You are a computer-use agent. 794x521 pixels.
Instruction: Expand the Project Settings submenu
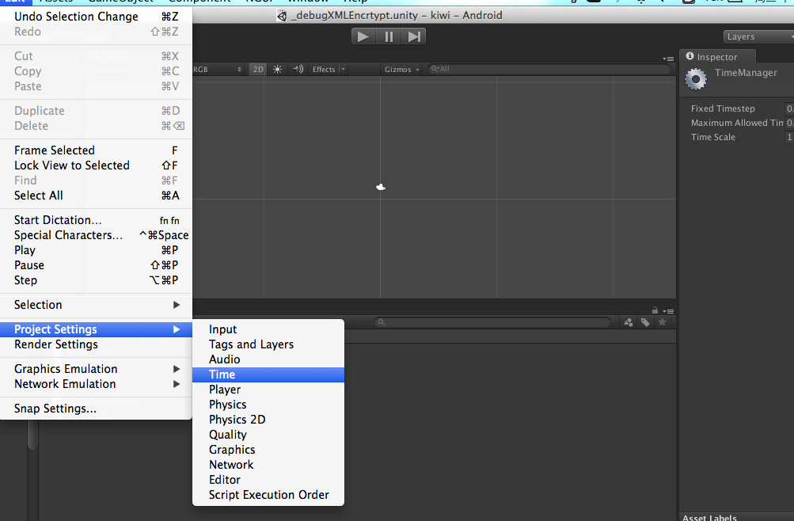pyautogui.click(x=96, y=329)
